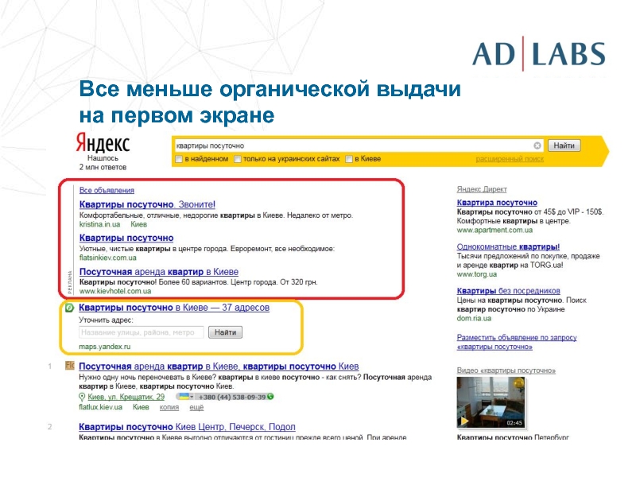
Task: Open the Ukraine flag phone dropdown
Action: 187,397
